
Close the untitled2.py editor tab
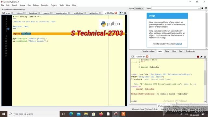(116, 13)
